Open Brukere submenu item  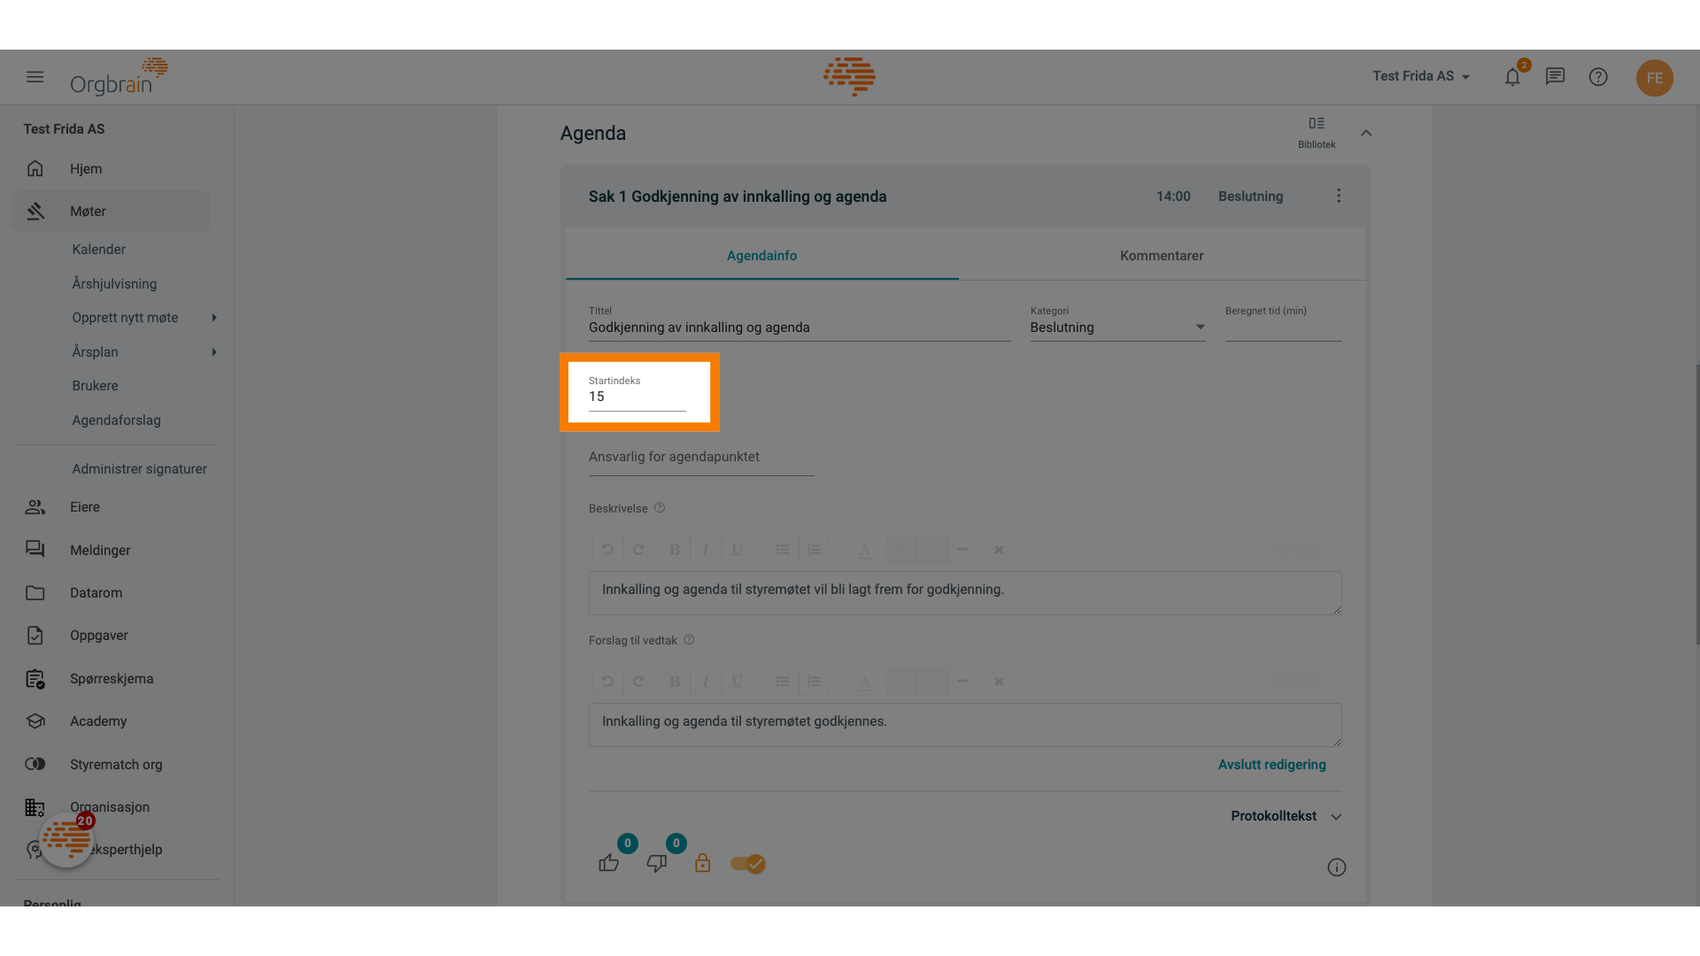point(95,386)
